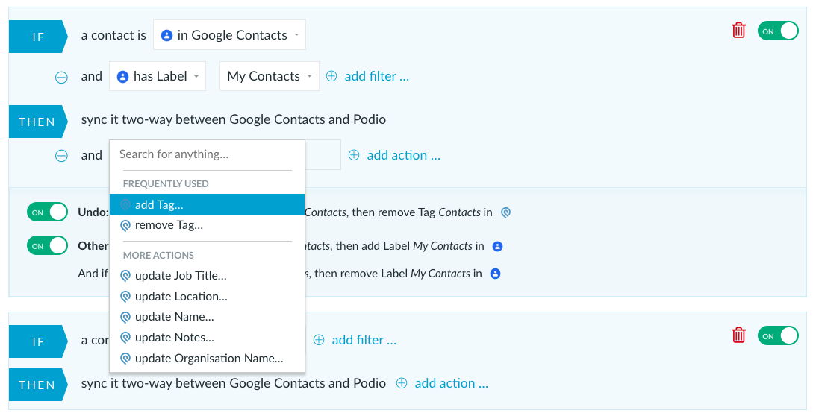Toggle the 'Other' ON switch
Image resolution: width=819 pixels, height=419 pixels.
pos(48,246)
